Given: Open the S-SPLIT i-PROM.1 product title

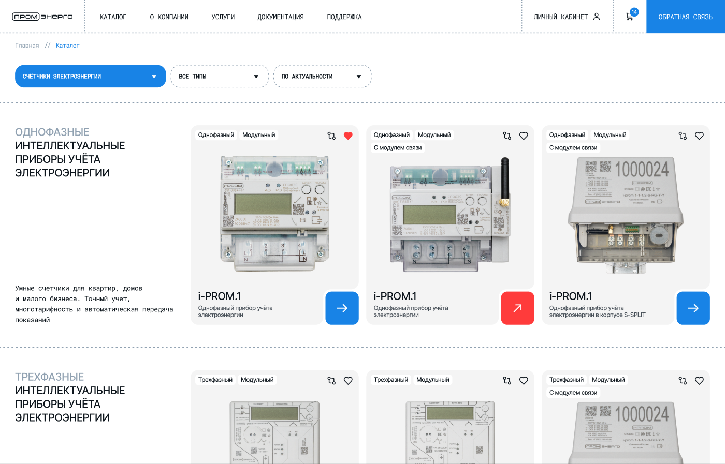Looking at the screenshot, I should click(x=571, y=296).
